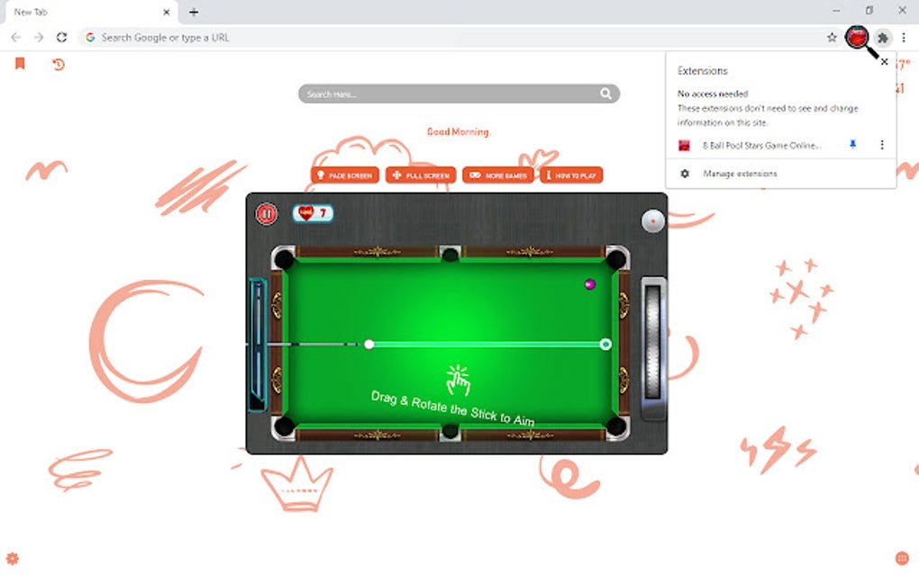Open the Chrome three-dot menu
Image resolution: width=919 pixels, height=574 pixels.
click(904, 38)
